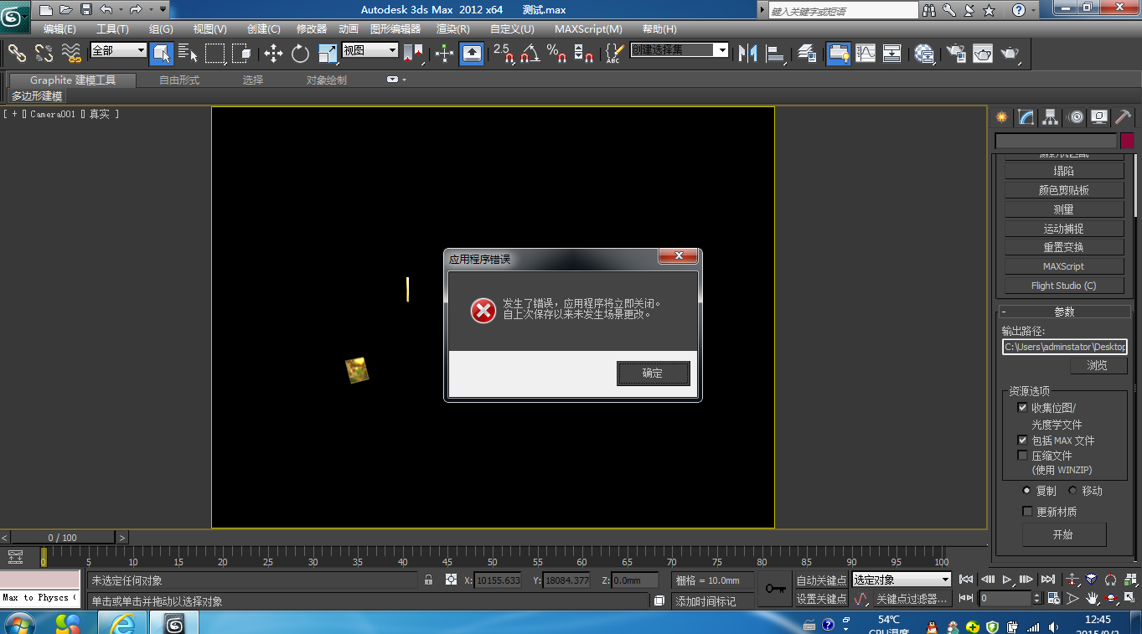Open the 选定对象 key filter dropdown
The width and height of the screenshot is (1142, 634).
902,580
